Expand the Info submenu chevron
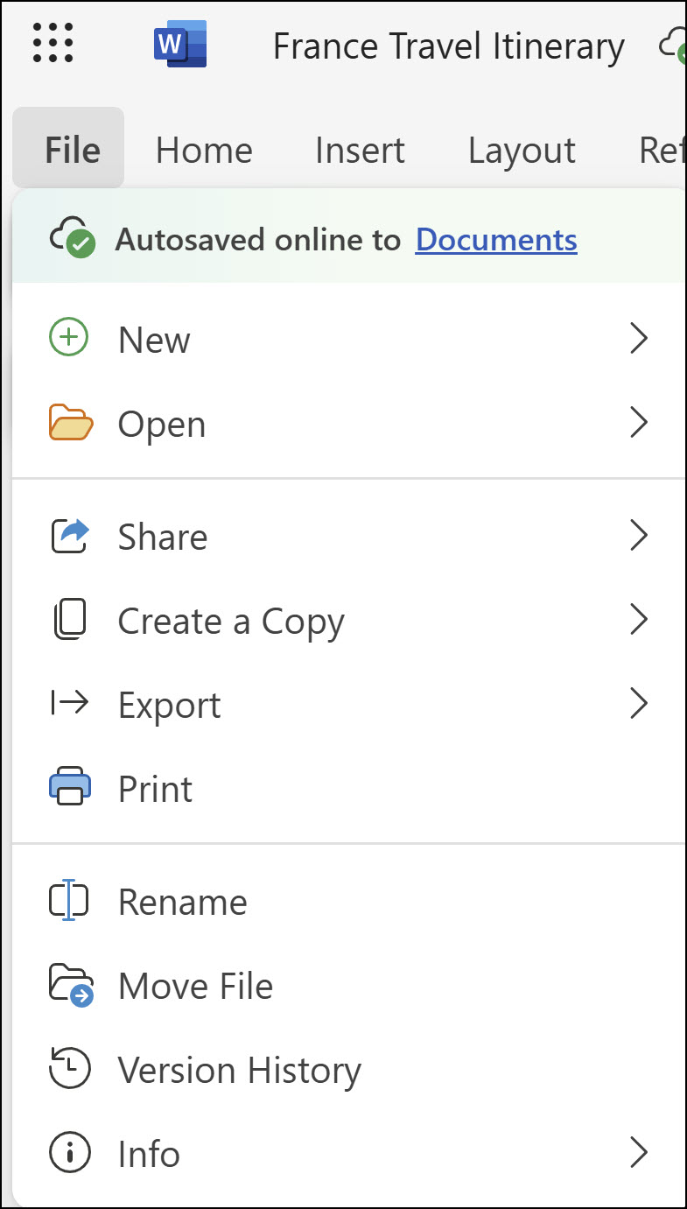Viewport: 687px width, 1209px height. [640, 1153]
